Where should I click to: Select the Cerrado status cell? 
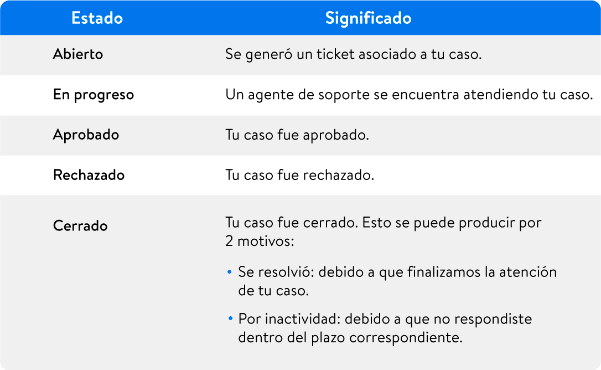[80, 225]
